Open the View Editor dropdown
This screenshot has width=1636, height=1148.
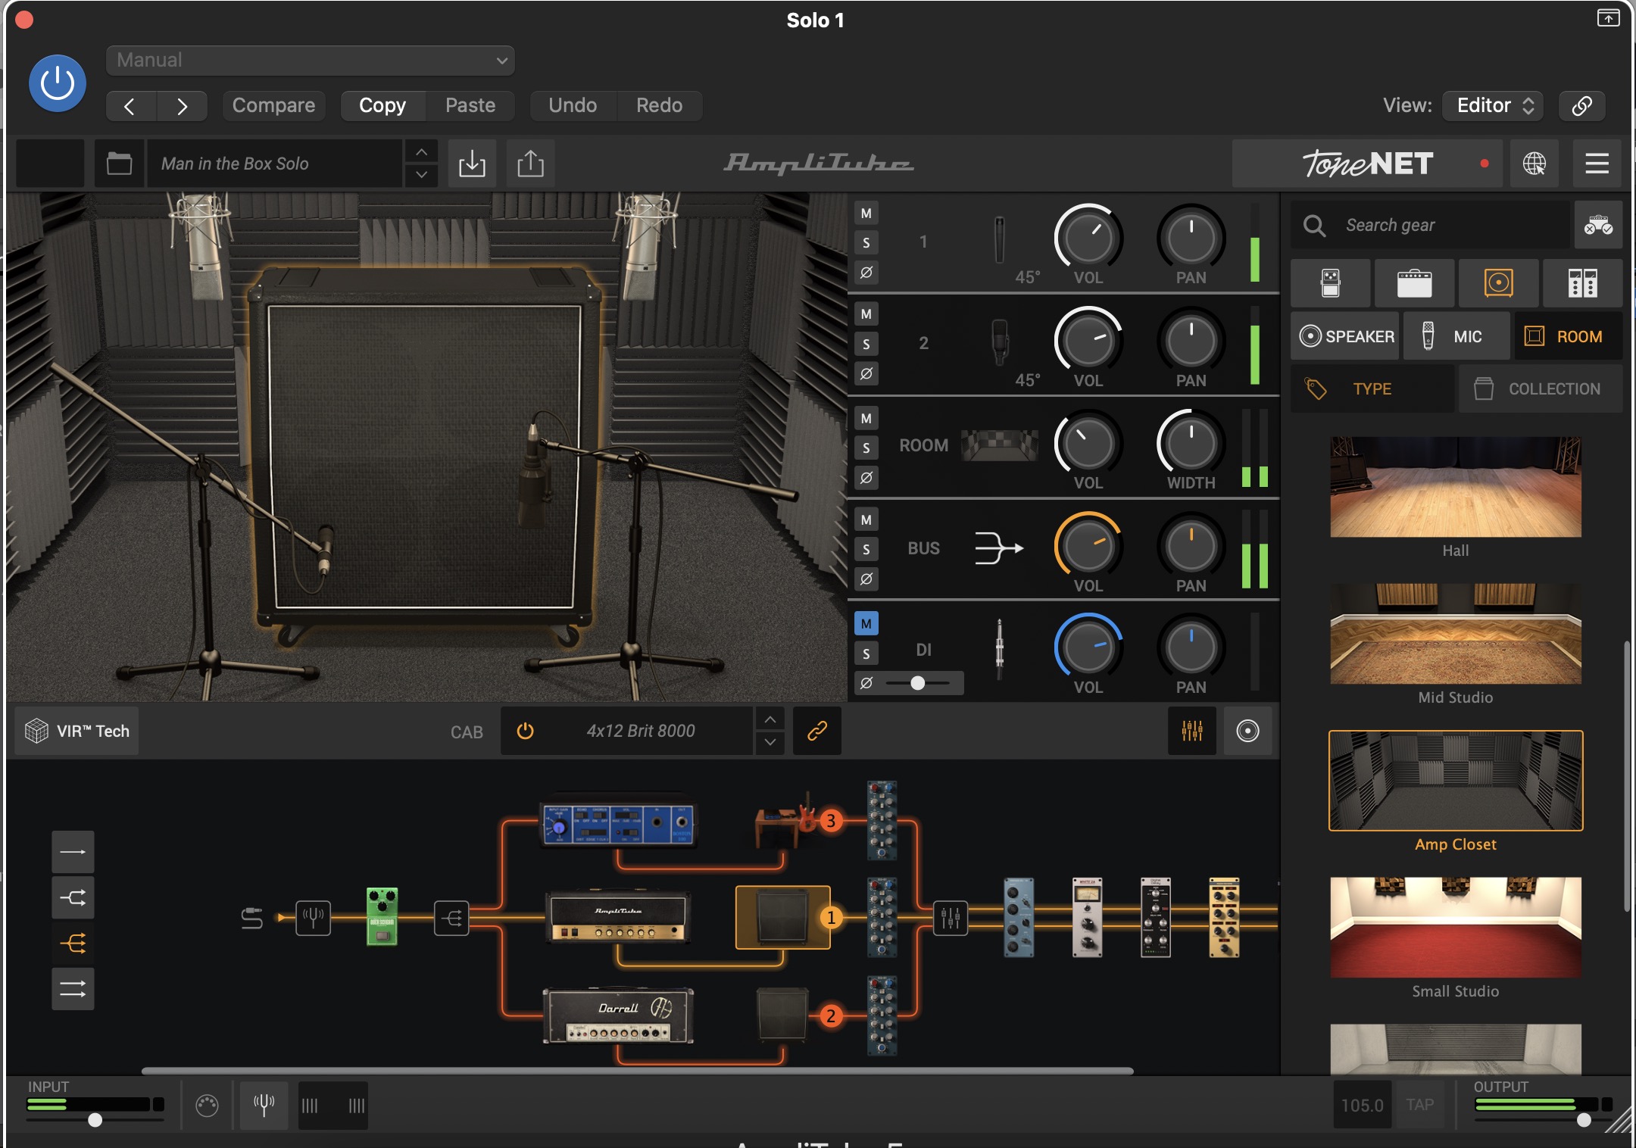click(x=1494, y=106)
